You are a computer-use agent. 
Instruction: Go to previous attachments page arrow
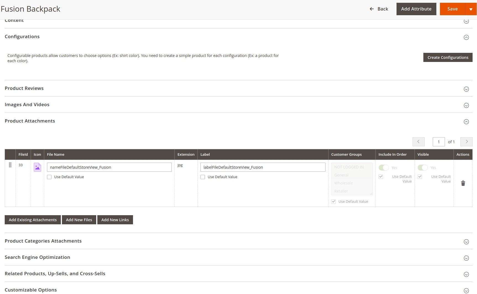(418, 142)
